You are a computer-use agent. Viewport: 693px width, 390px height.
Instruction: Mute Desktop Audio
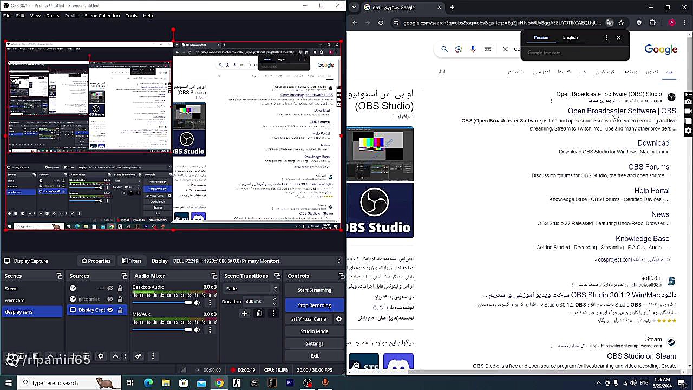197,302
